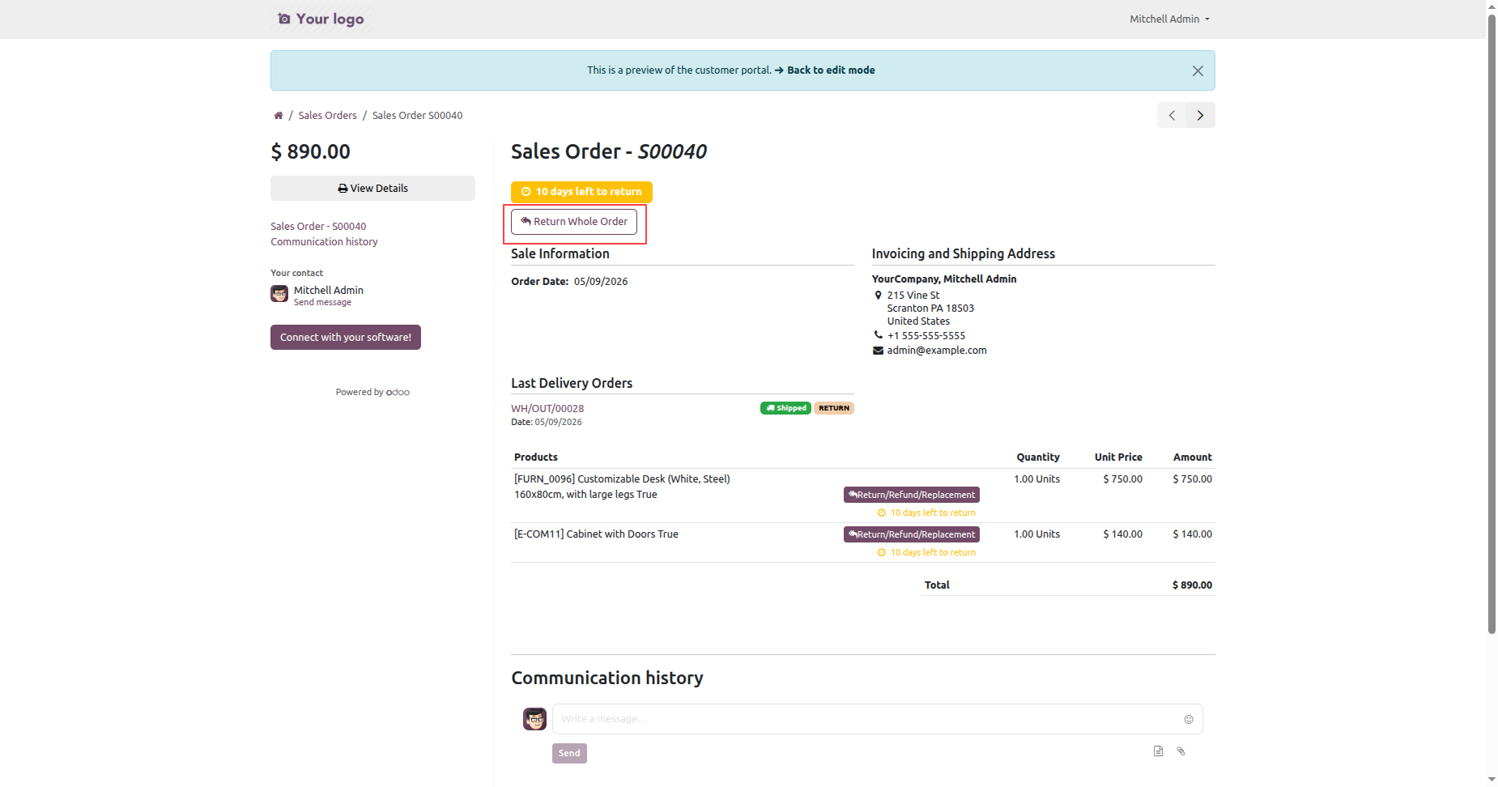Click scrollbar down arrow at bottom

[1492, 780]
